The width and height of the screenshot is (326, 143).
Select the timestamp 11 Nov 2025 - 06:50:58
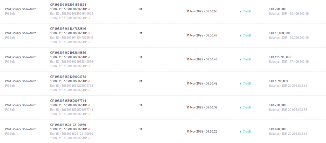pos(202,11)
